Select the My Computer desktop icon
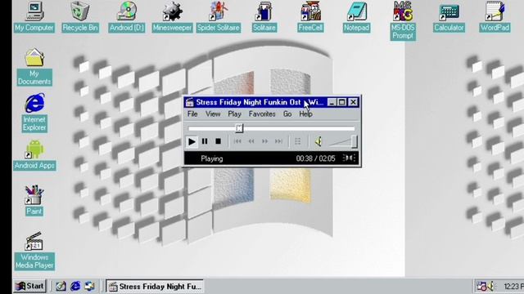This screenshot has height=294, width=524. click(x=34, y=16)
